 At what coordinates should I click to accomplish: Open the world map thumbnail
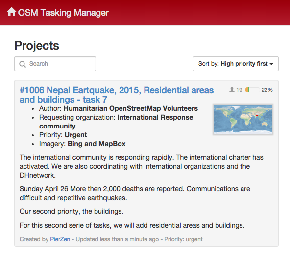coord(243,120)
